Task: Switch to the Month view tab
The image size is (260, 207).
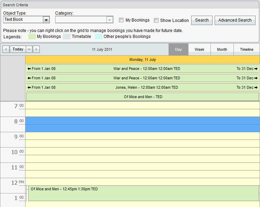Action: click(222, 49)
